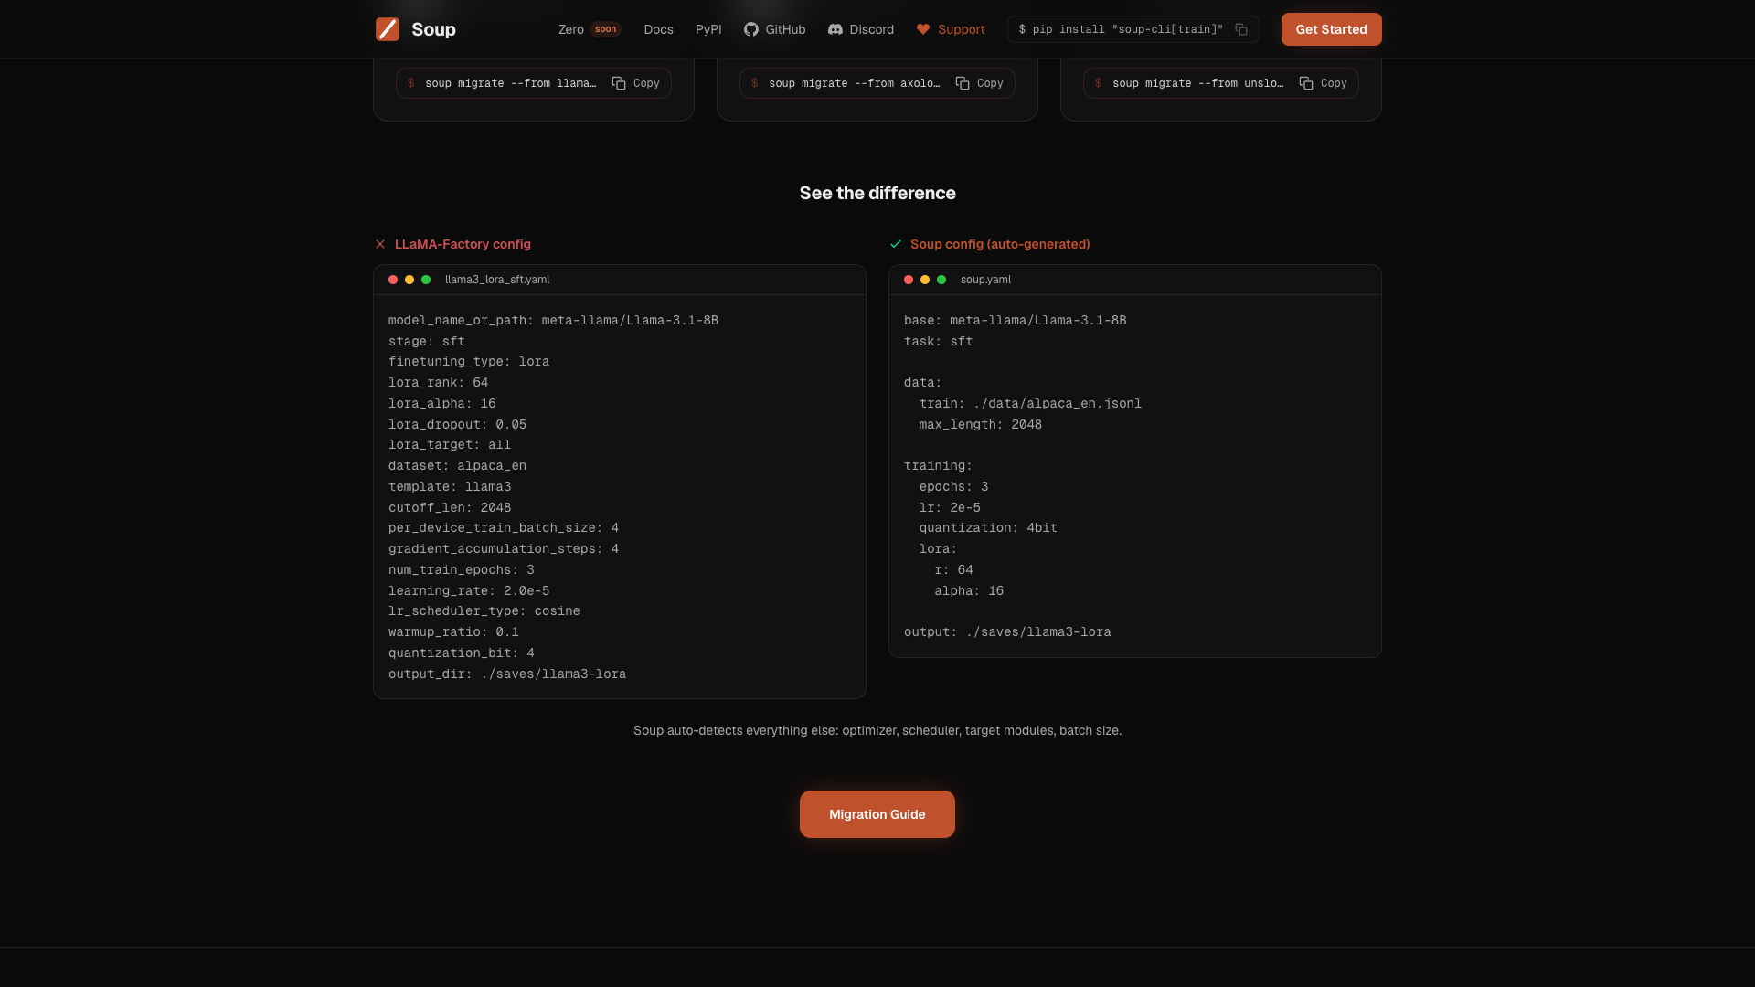1755x987 pixels.
Task: Click the Soup auto-detects everything else caption
Action: 877,730
